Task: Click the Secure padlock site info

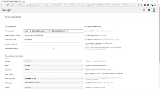Action: 13,5
